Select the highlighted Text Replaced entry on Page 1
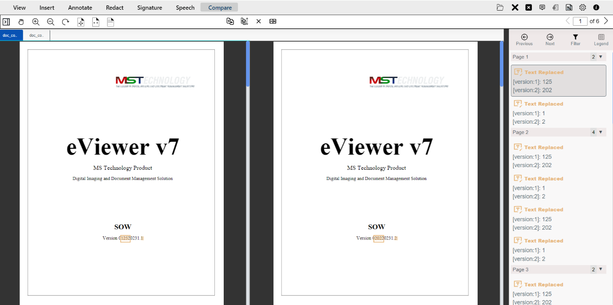Viewport: 613px width, 305px height. 558,81
